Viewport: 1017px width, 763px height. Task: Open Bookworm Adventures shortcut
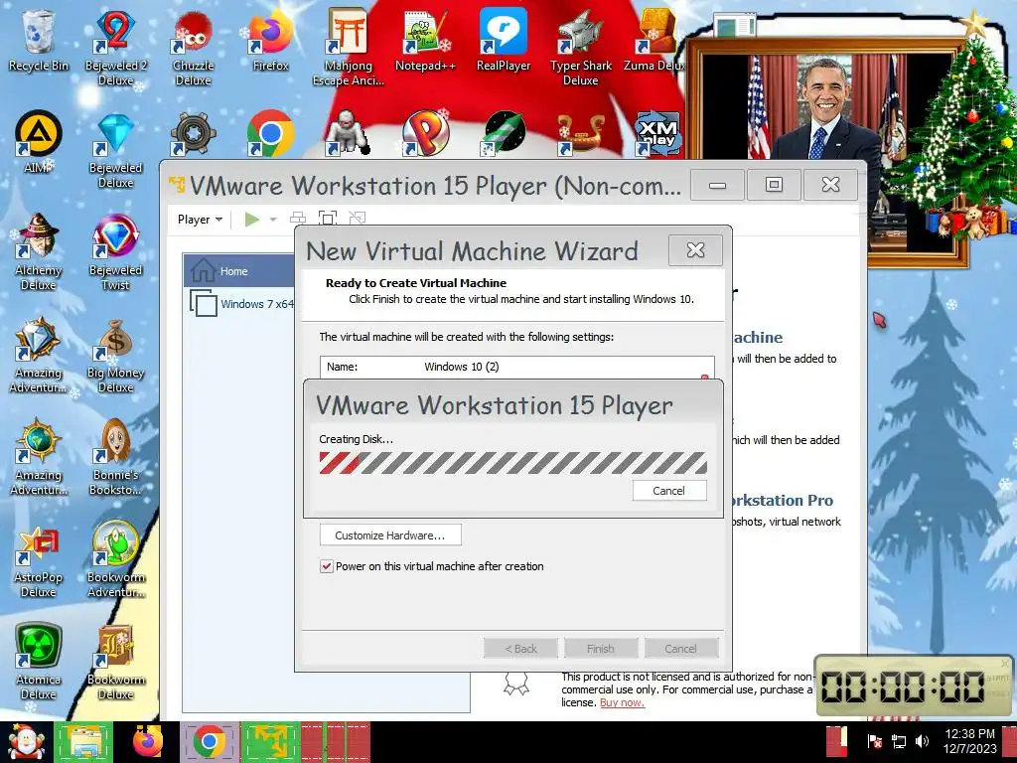tap(115, 560)
